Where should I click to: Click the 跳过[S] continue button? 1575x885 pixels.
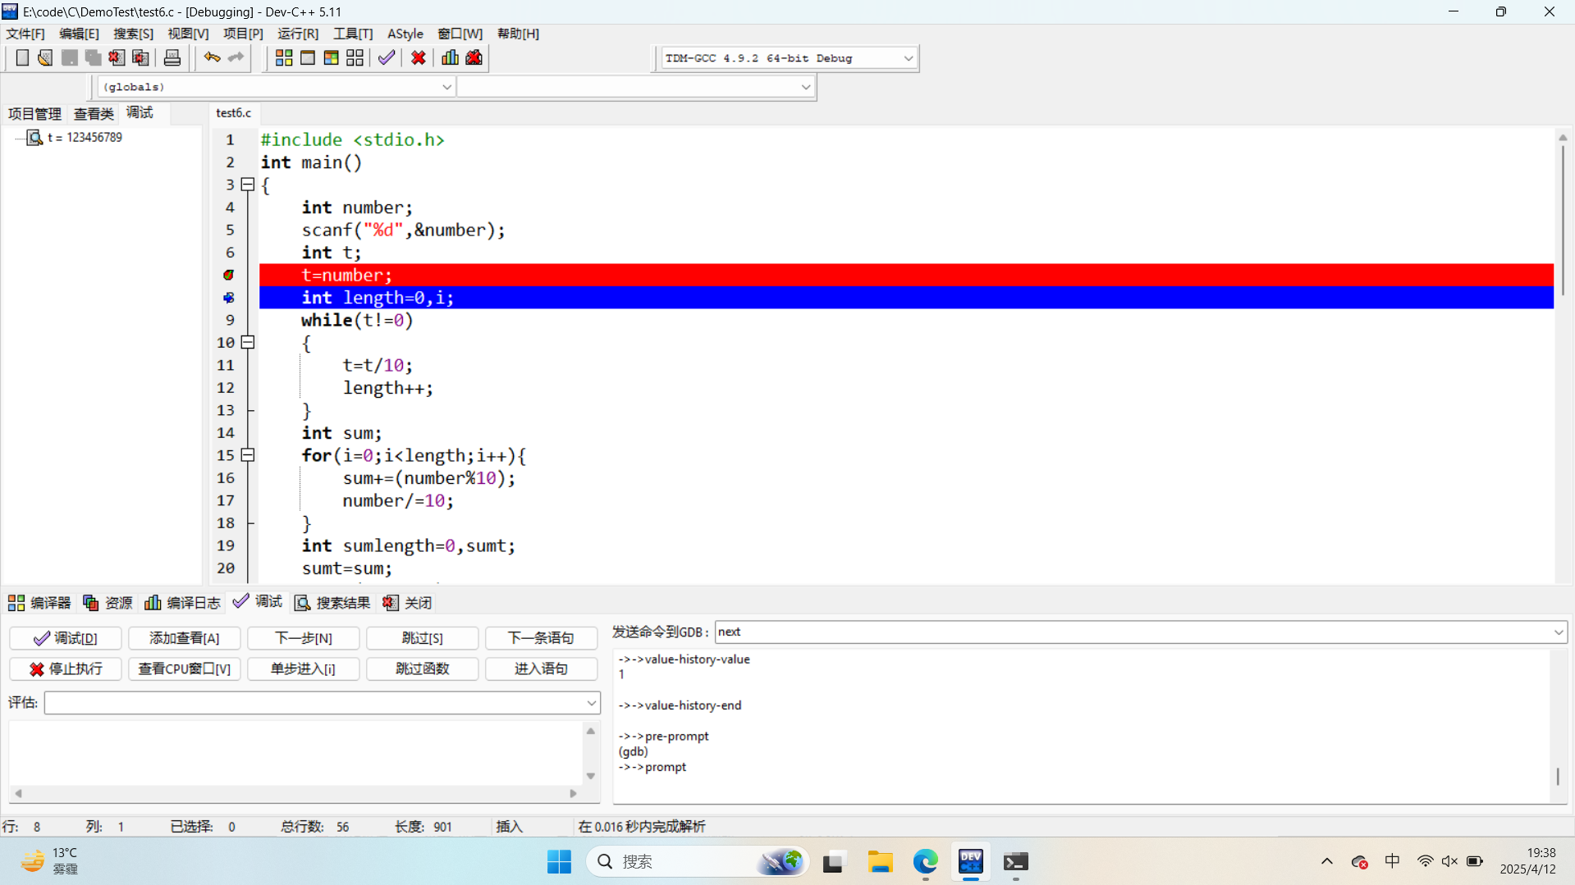tap(423, 638)
